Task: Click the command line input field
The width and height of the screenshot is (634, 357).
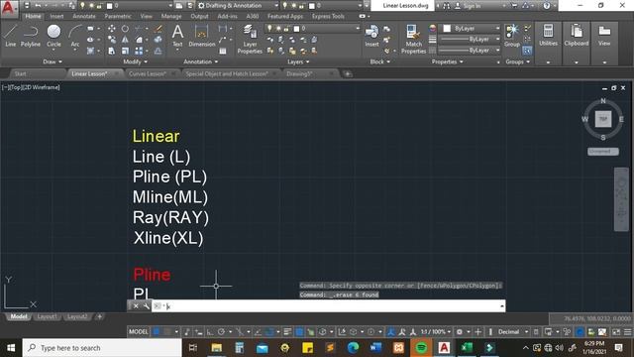Action: coord(328,306)
